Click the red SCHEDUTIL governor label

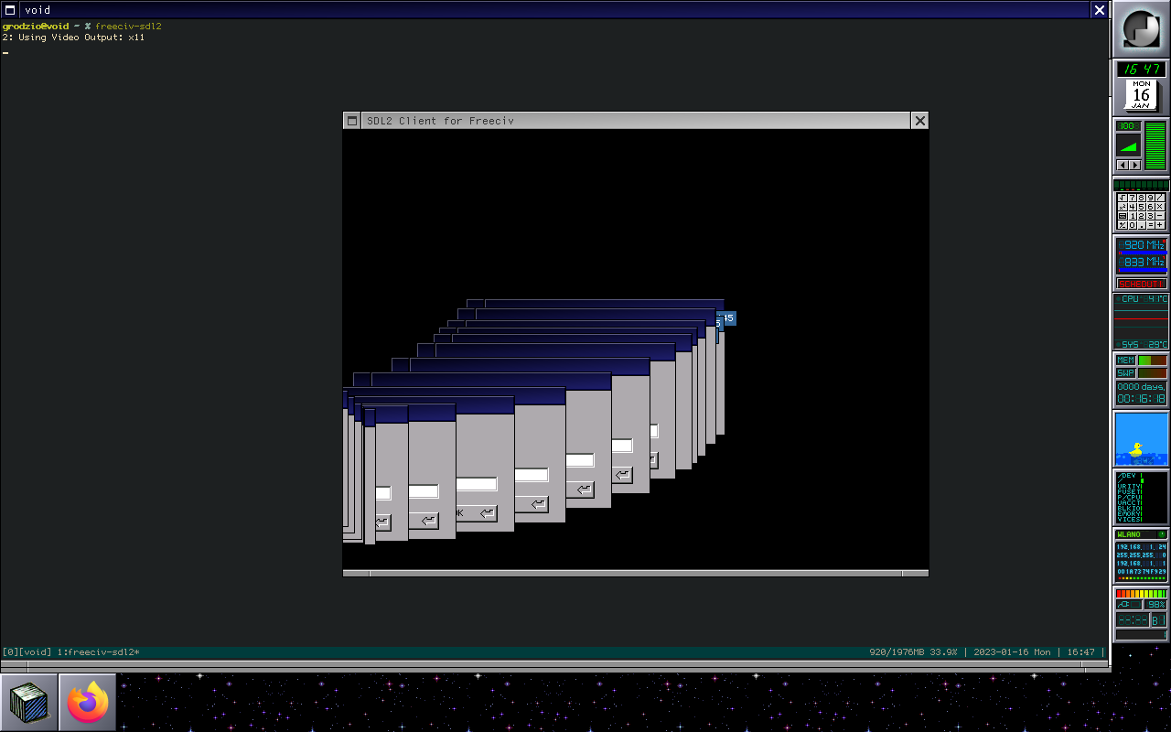coord(1141,284)
